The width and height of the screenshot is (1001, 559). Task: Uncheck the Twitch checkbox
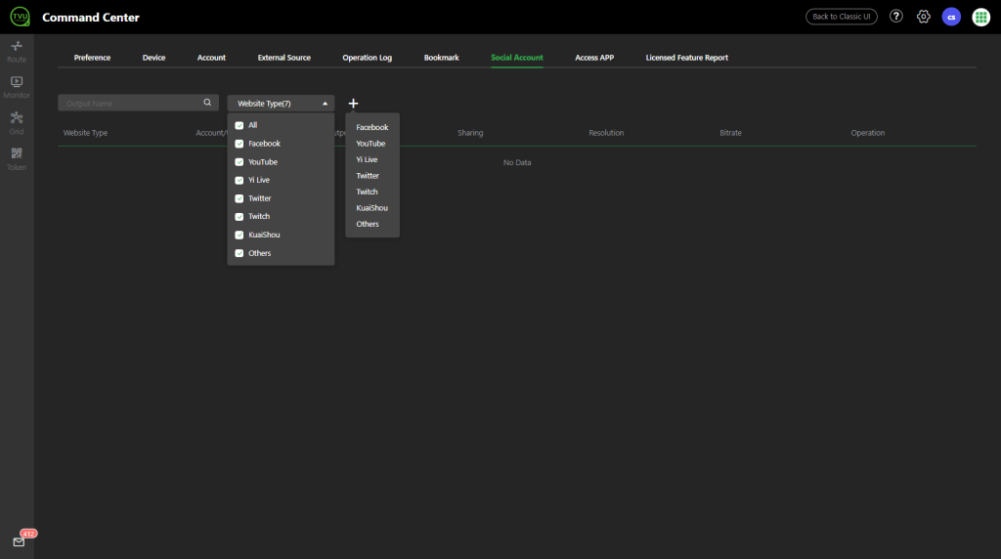[239, 216]
